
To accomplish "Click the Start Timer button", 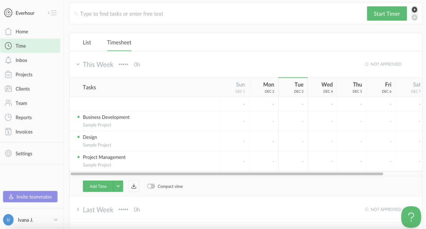I will click(386, 13).
